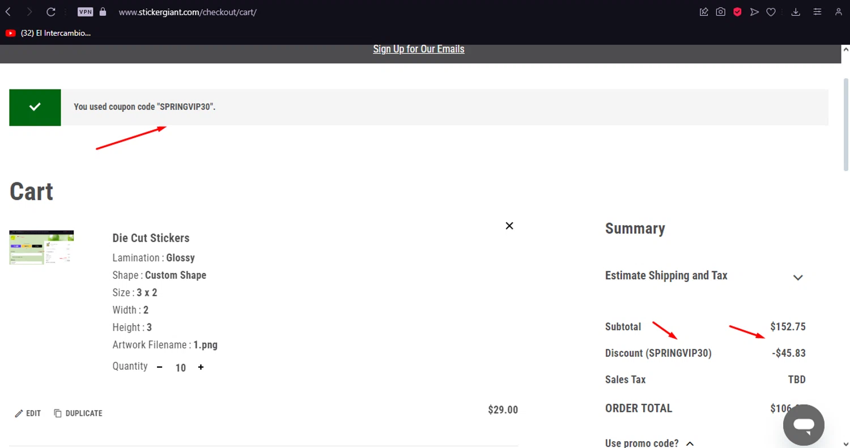Go back with the browser back arrow

(8, 11)
